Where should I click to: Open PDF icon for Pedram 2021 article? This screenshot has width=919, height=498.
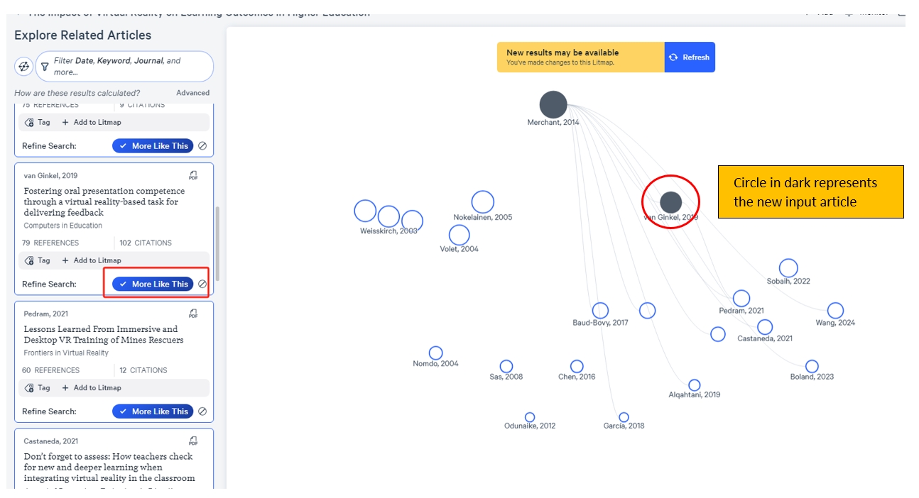coord(193,314)
